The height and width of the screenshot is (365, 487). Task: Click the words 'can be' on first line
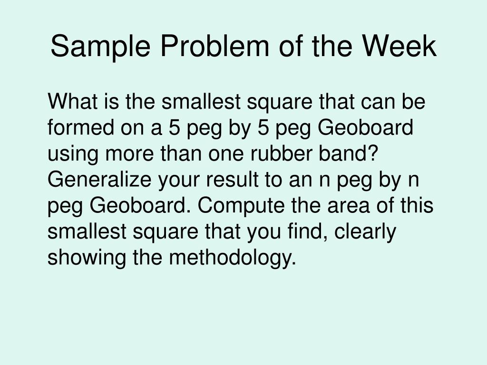coord(393,102)
